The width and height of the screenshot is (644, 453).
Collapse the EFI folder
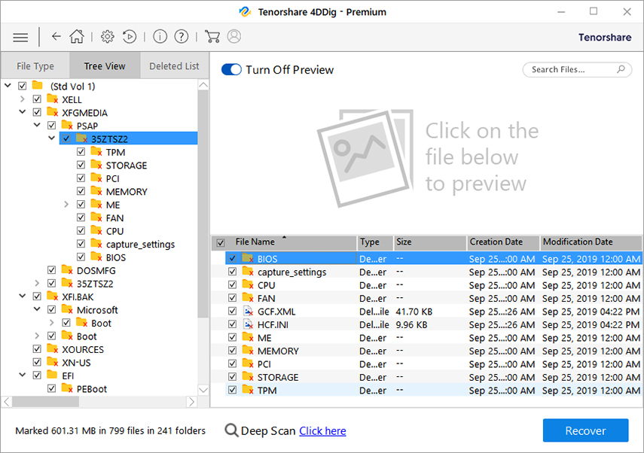(x=22, y=374)
